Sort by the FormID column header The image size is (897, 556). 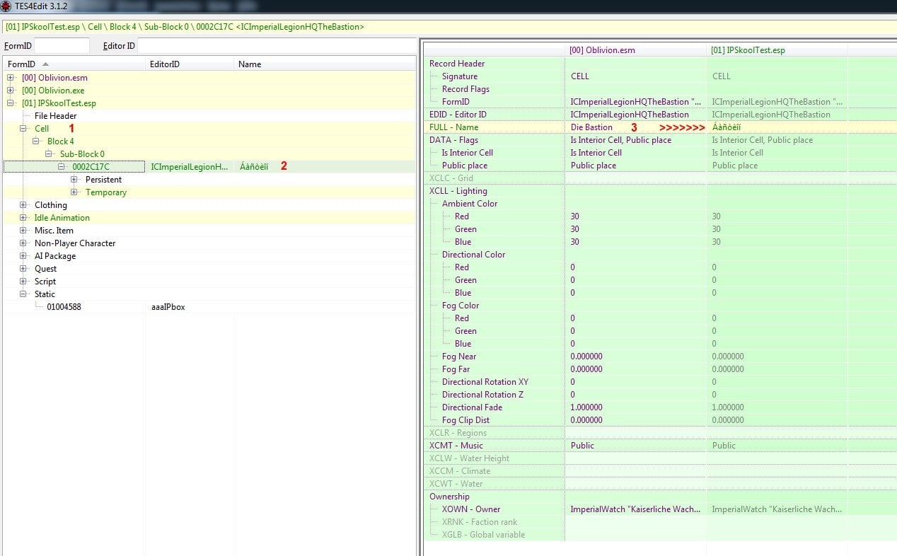pos(74,64)
